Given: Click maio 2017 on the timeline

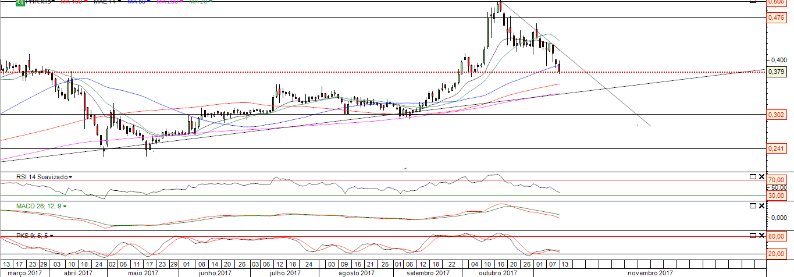Looking at the screenshot, I should pyautogui.click(x=144, y=272).
